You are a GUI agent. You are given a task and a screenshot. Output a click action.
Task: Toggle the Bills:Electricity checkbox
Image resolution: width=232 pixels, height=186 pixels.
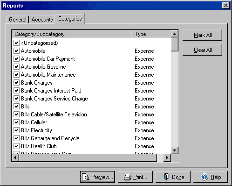tap(16, 130)
